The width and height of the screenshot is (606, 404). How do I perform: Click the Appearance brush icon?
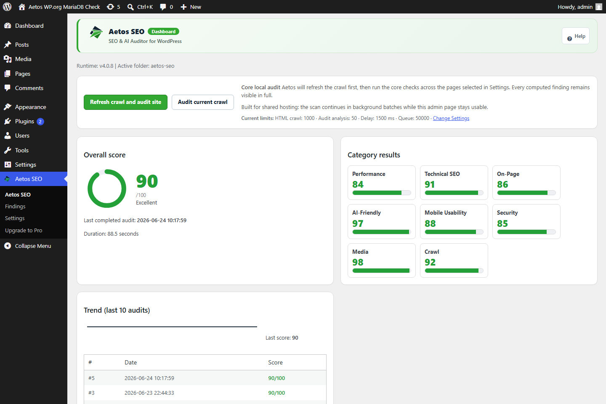click(x=8, y=107)
